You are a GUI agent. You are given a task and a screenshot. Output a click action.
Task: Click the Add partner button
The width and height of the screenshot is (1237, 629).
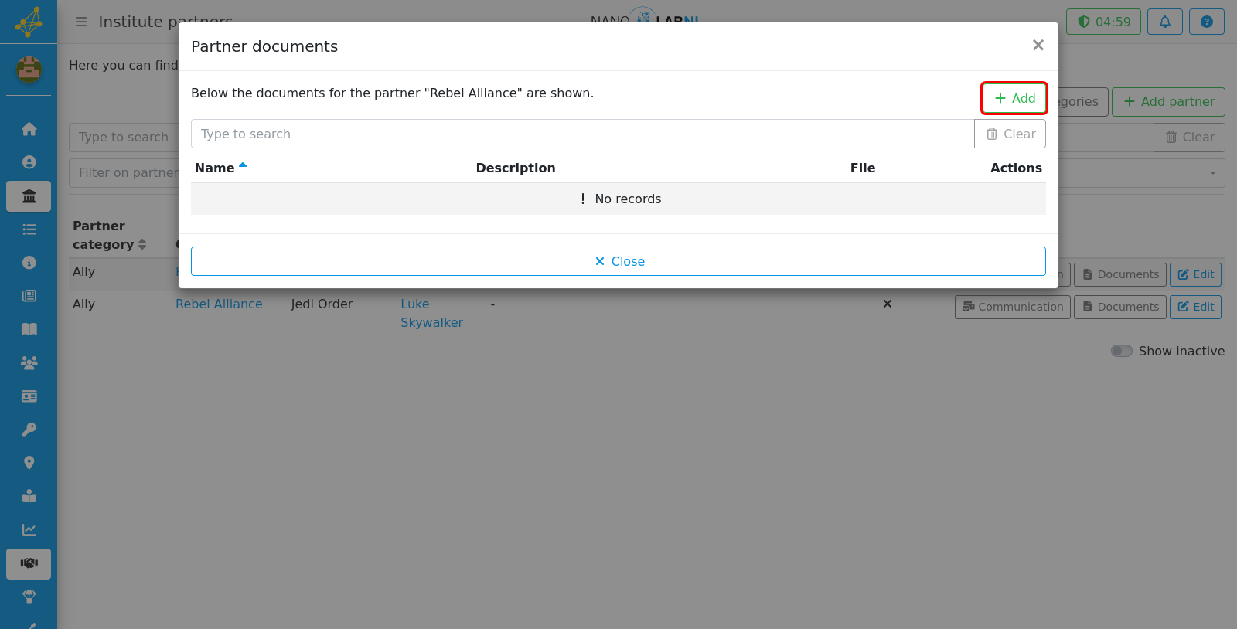coord(1168,101)
